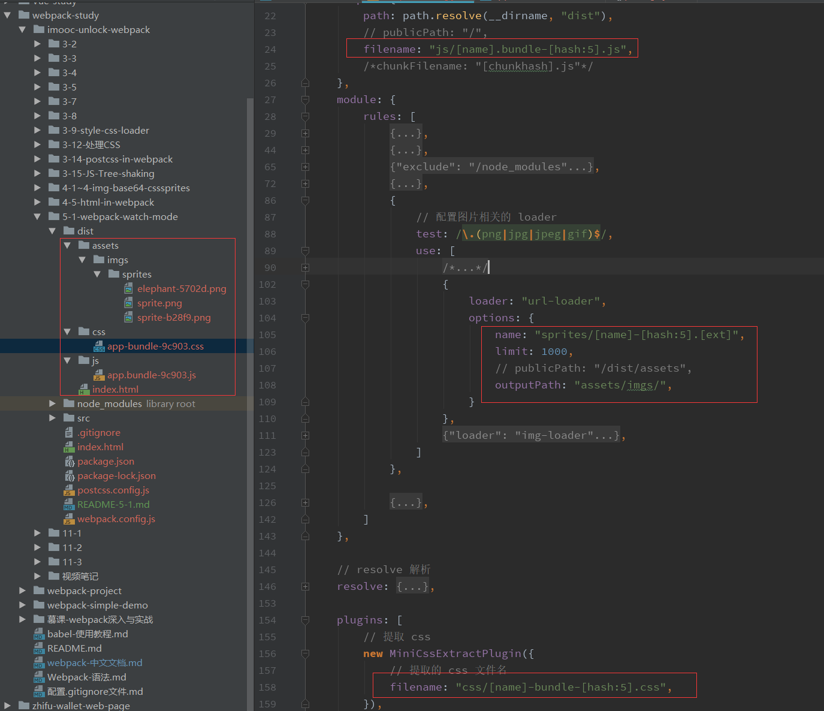
Task: Select the webpack-simple-demo folder
Action: 98,605
